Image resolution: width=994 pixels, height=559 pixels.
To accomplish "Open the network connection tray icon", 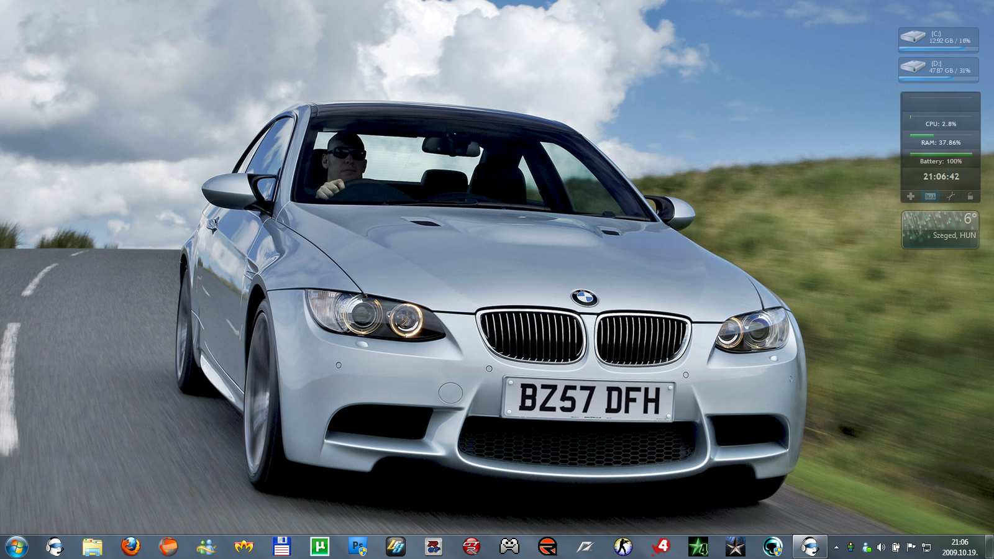I will coord(926,547).
